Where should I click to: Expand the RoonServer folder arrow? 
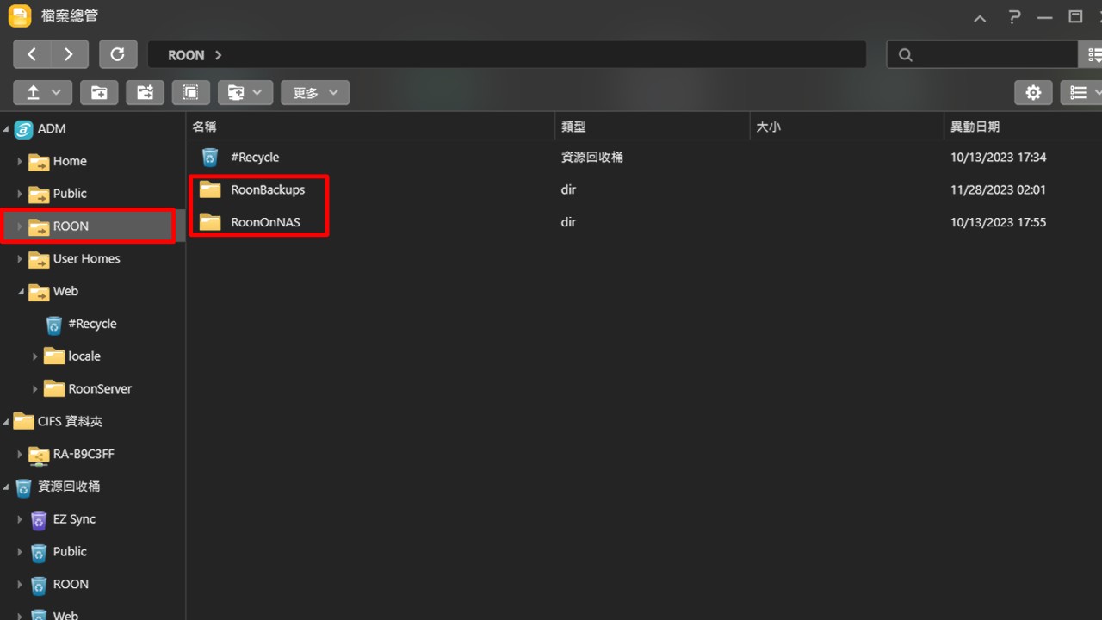pyautogui.click(x=35, y=389)
